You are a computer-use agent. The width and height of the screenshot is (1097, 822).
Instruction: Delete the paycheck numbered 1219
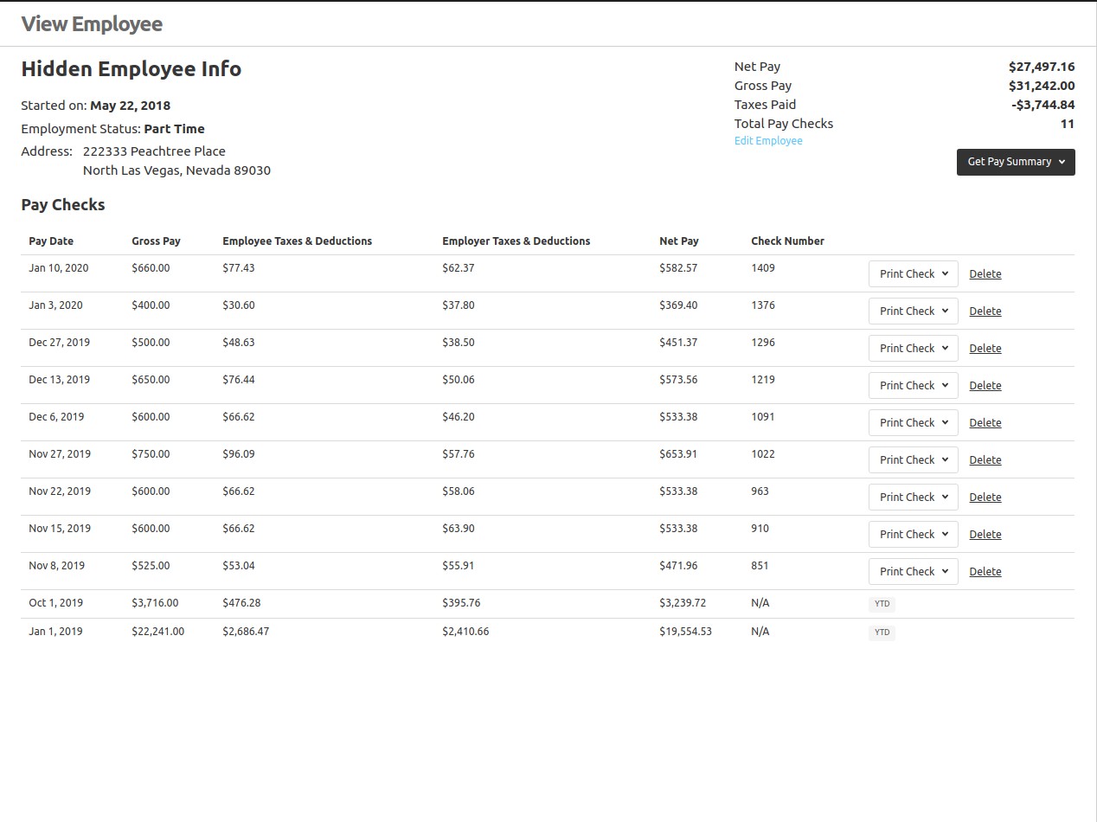(x=985, y=385)
